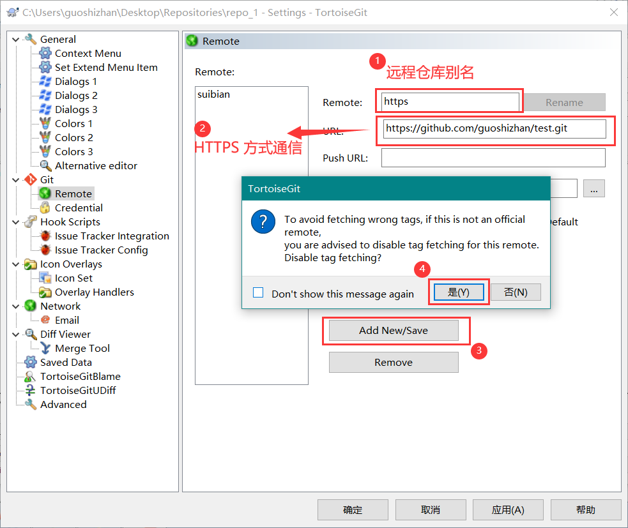Click the Push URL input field
The height and width of the screenshot is (528, 628).
(493, 158)
